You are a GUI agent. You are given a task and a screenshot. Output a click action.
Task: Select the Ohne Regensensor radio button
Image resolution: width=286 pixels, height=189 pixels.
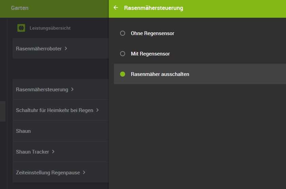coord(123,33)
